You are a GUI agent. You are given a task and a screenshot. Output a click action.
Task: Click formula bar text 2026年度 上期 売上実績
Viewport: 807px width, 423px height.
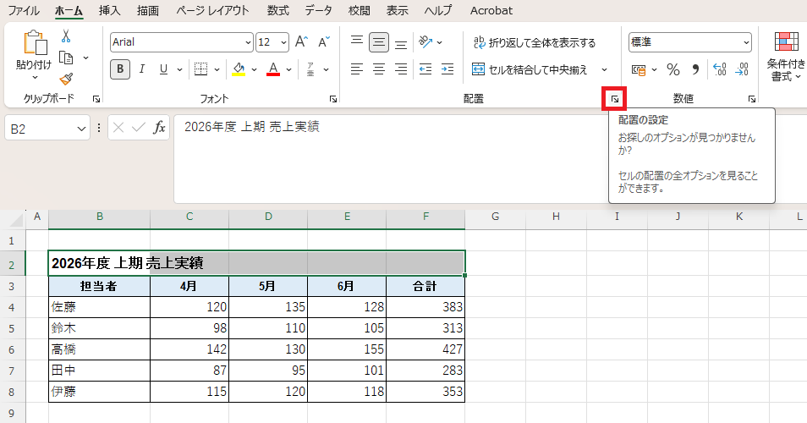(x=252, y=126)
